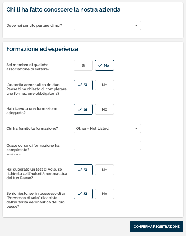This screenshot has width=186, height=236.
Task: Open the 'Dove hai sentito parlare di noi?' dropdown
Action: coord(107,25)
